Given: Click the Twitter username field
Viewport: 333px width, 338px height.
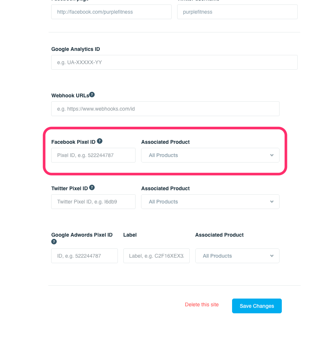Looking at the screenshot, I should pyautogui.click(x=237, y=12).
